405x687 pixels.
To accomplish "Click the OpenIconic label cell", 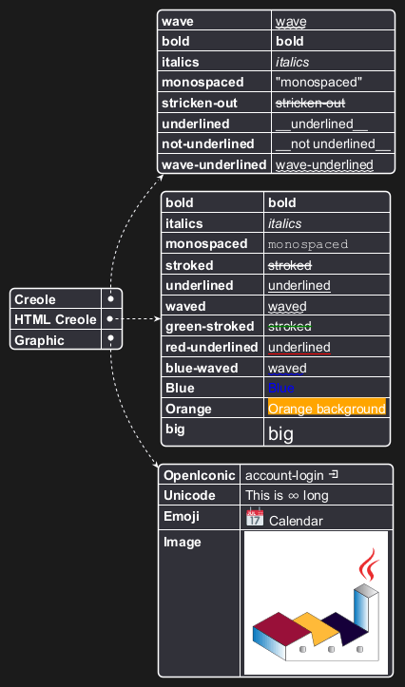I will pos(200,475).
